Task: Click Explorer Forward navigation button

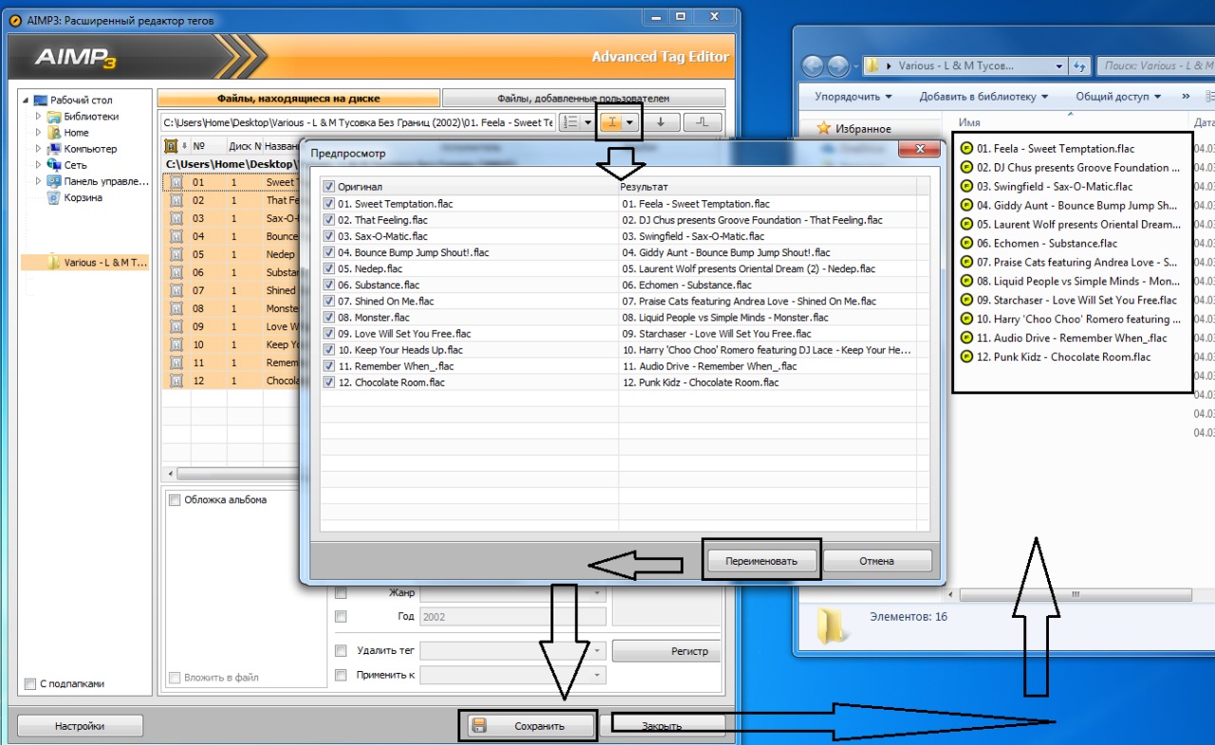Action: [838, 65]
